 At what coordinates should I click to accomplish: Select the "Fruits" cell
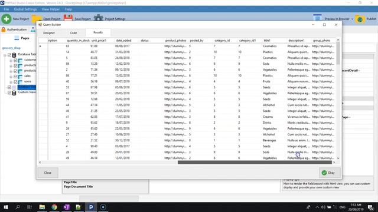click(x=266, y=81)
